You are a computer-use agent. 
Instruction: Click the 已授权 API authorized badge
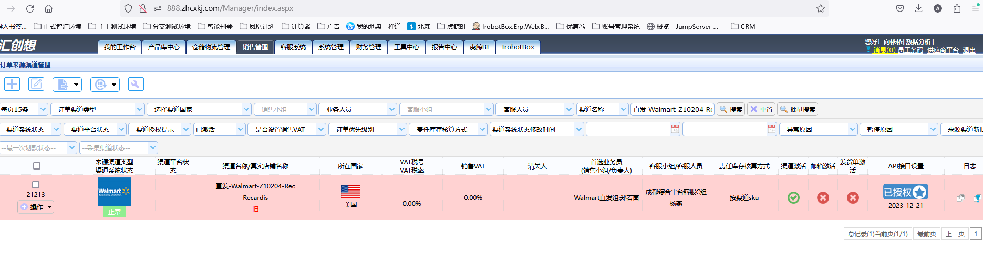pyautogui.click(x=906, y=192)
